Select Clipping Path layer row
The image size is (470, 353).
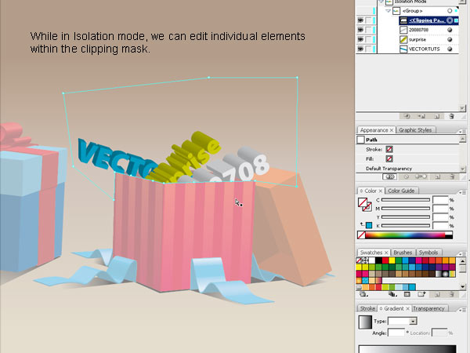coord(428,20)
